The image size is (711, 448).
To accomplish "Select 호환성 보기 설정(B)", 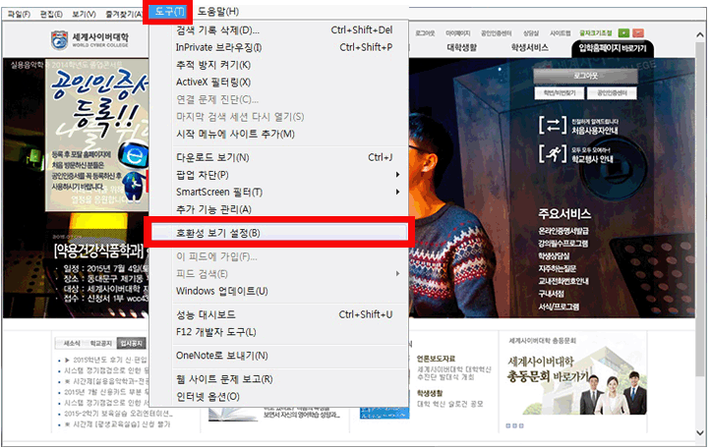I will click(279, 233).
